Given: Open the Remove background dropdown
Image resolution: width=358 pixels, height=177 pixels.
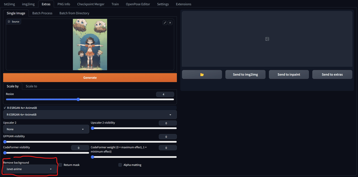Looking at the screenshot, I should (30, 169).
